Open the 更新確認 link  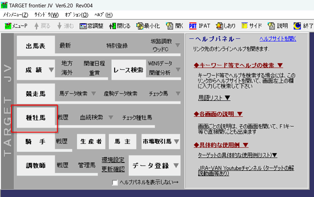point(113,169)
